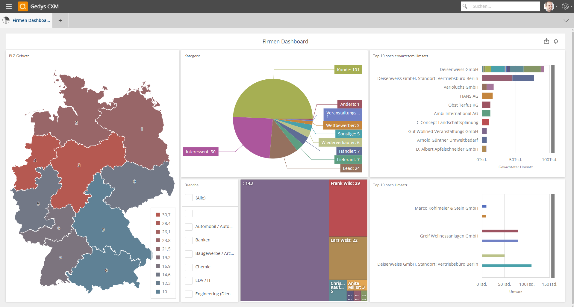Select PLZ region 3 on map
Image resolution: width=574 pixels, height=307 pixels.
79,165
